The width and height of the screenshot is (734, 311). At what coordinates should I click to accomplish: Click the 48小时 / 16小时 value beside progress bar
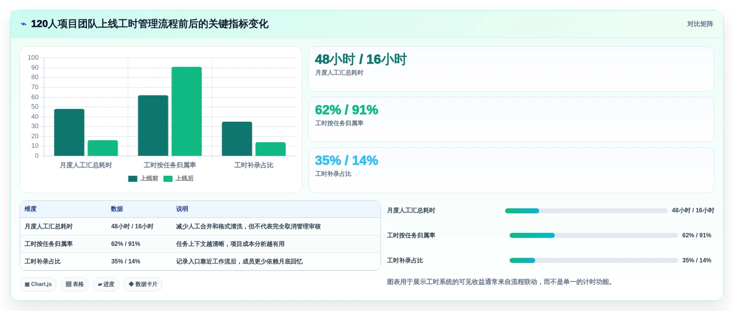693,211
